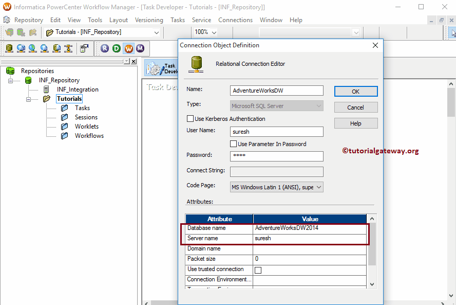Click the relational database connections toolbar icon
This screenshot has width=456, height=305.
9,48
